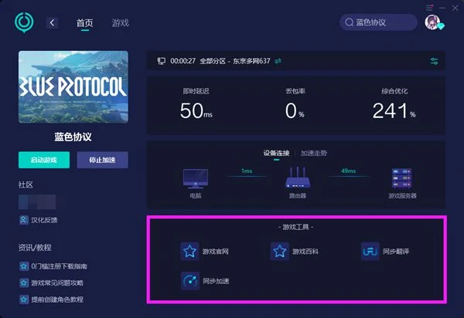Click the star icon beside 0门槛注册下载指南
The height and width of the screenshot is (318, 464).
(24, 266)
